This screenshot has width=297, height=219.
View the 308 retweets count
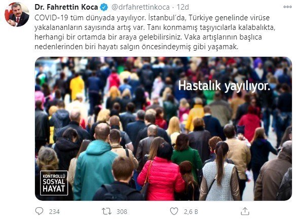click(122, 211)
